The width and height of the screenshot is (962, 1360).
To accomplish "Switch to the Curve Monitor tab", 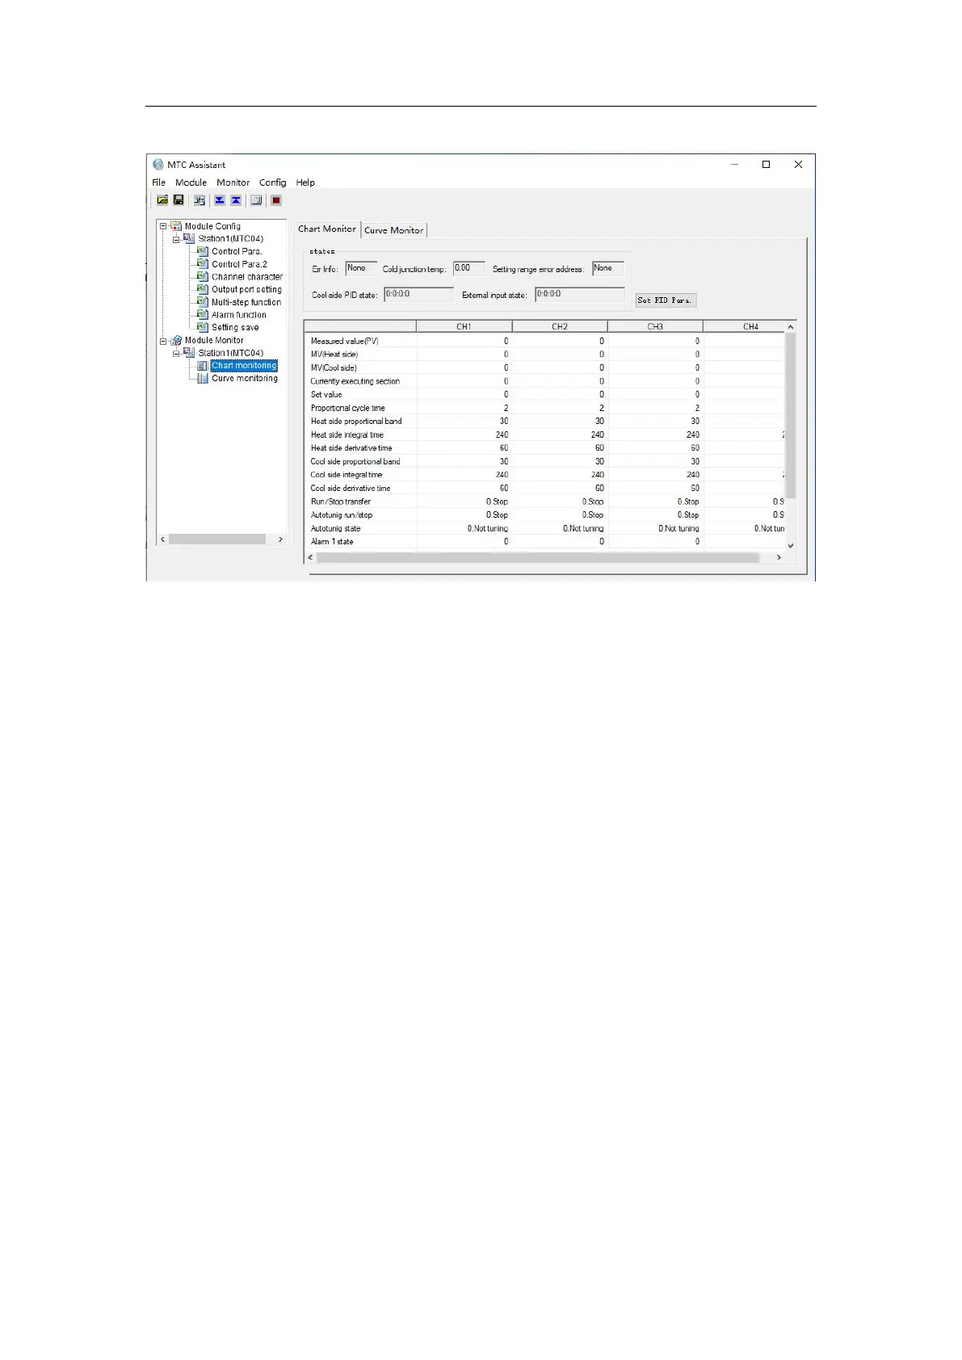I will [394, 230].
